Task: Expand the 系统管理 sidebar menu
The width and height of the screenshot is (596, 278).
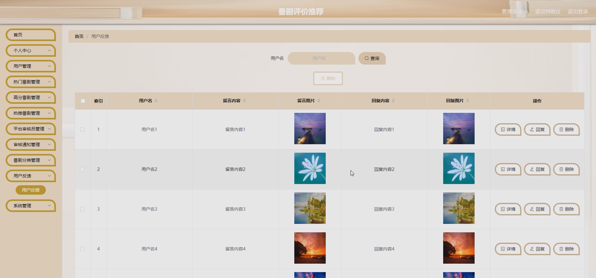Action: coord(31,206)
